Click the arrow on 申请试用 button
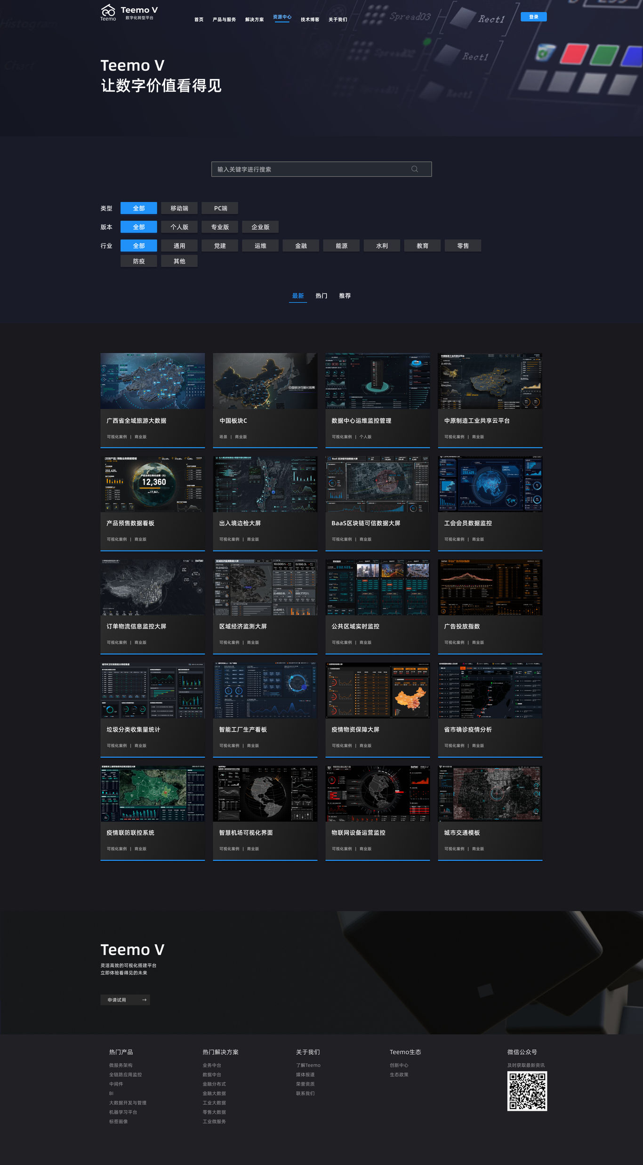 [x=144, y=1000]
